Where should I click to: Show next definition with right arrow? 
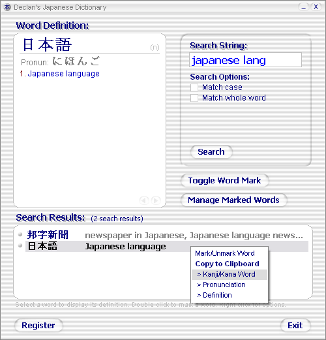coord(156,200)
